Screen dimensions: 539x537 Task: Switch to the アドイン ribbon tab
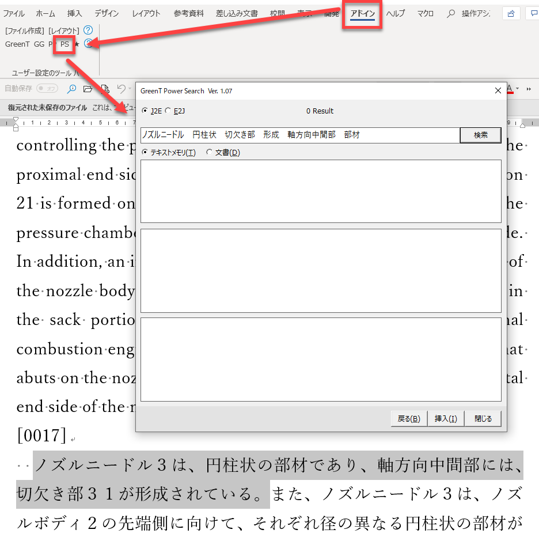(363, 14)
